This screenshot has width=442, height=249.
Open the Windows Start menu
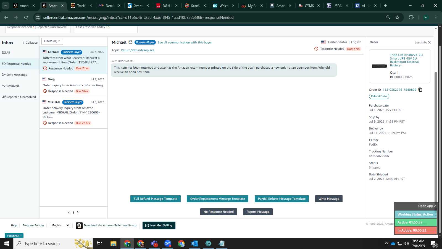pos(7,243)
